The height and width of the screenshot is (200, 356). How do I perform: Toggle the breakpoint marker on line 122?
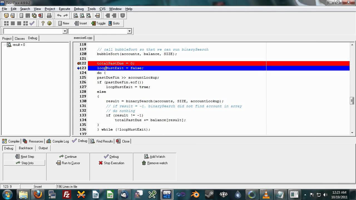coord(78,63)
